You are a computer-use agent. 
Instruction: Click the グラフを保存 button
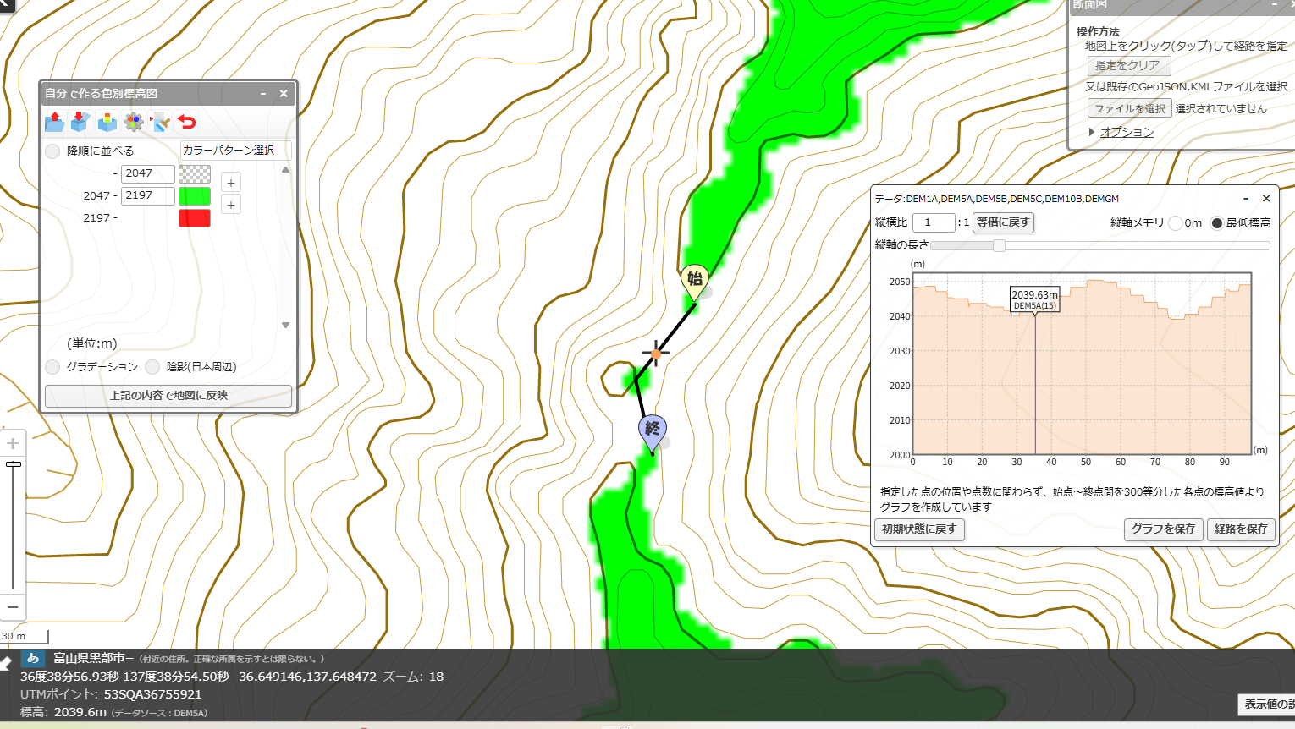[1163, 529]
